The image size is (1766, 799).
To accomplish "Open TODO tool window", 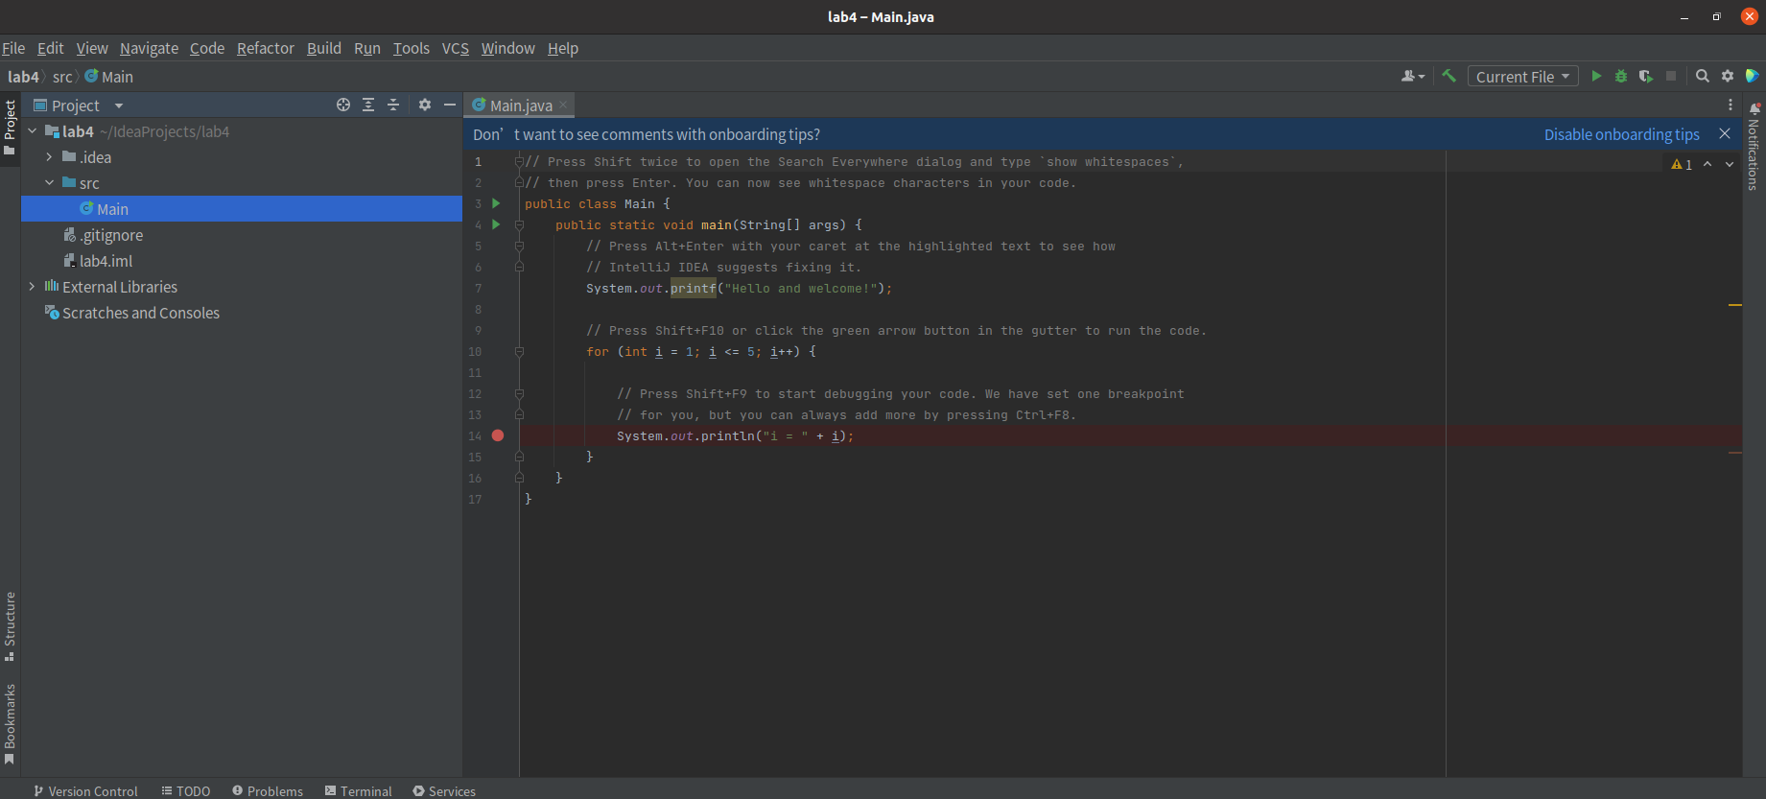I will tap(186, 790).
